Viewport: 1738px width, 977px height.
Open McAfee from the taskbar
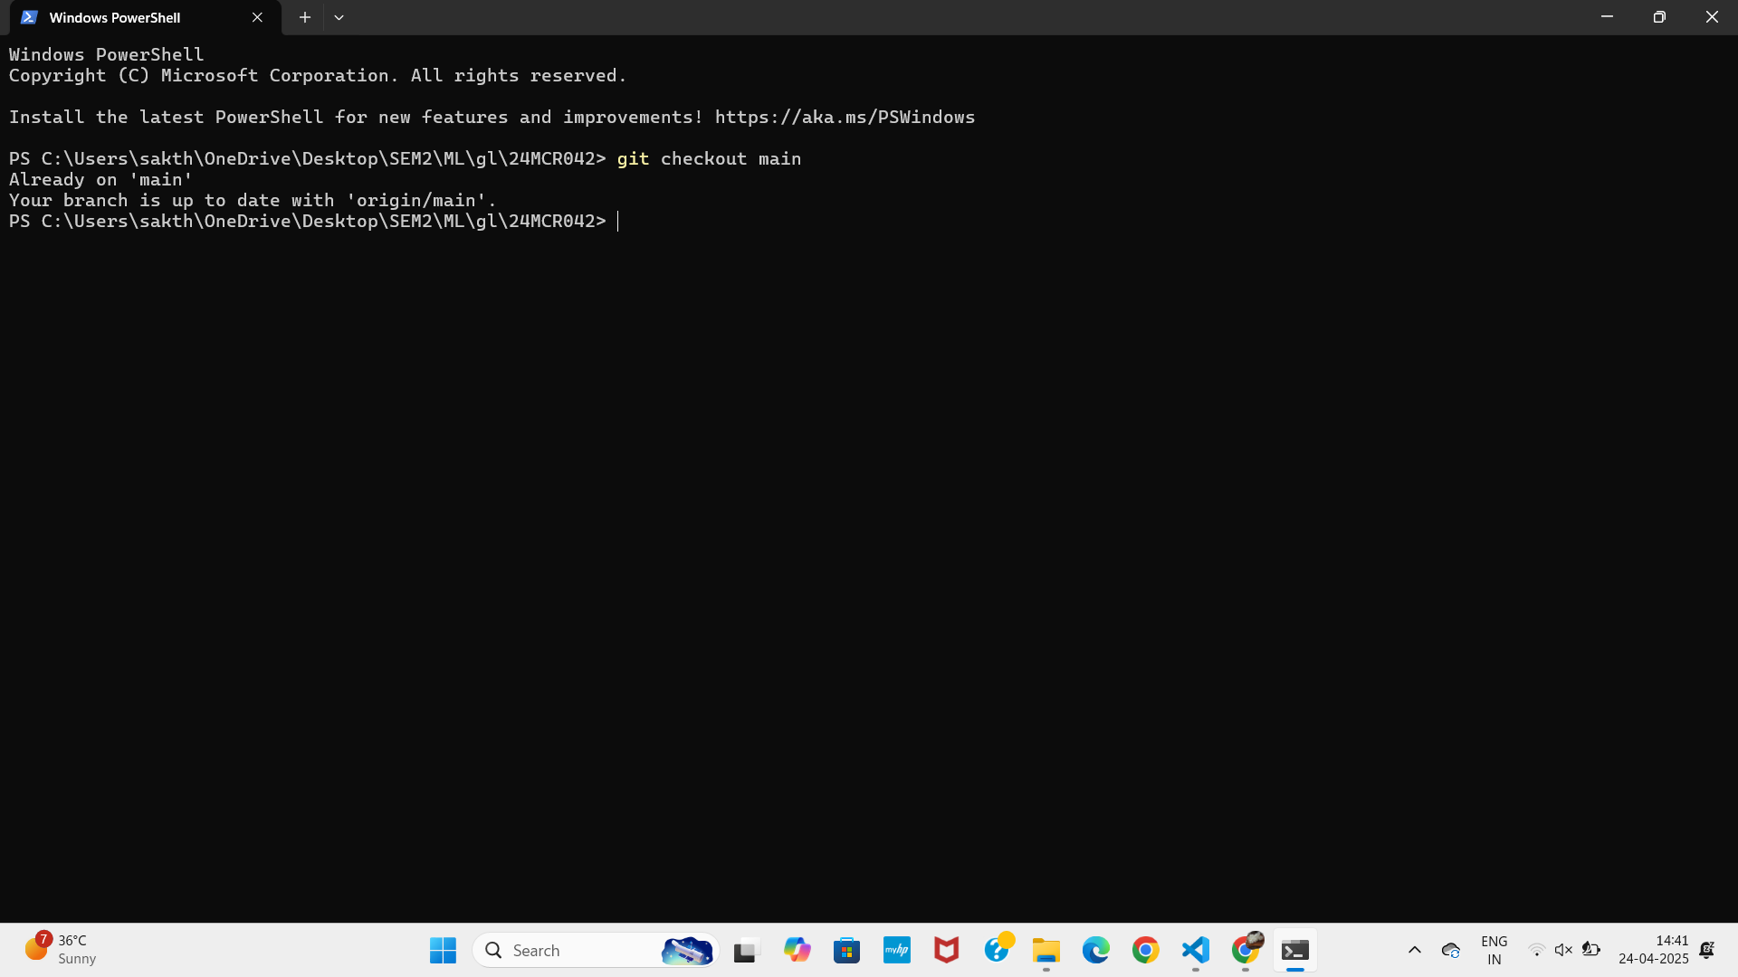[946, 950]
